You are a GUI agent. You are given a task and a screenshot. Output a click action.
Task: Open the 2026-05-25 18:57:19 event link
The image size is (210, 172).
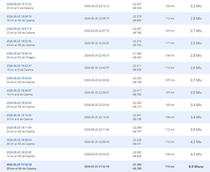click(19, 29)
